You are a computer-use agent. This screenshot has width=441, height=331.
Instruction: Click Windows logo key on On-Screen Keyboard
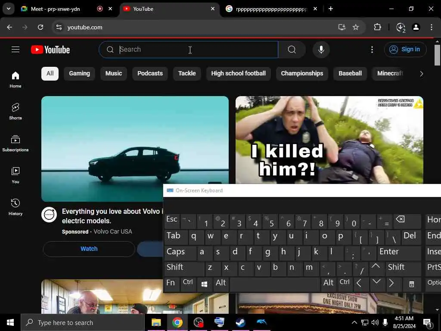(x=205, y=284)
